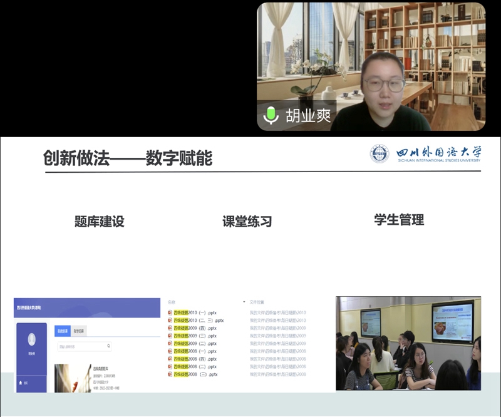The height and width of the screenshot is (417, 501).
Task: Open the file 2009 (二) .pptx
Action: pos(195,344)
